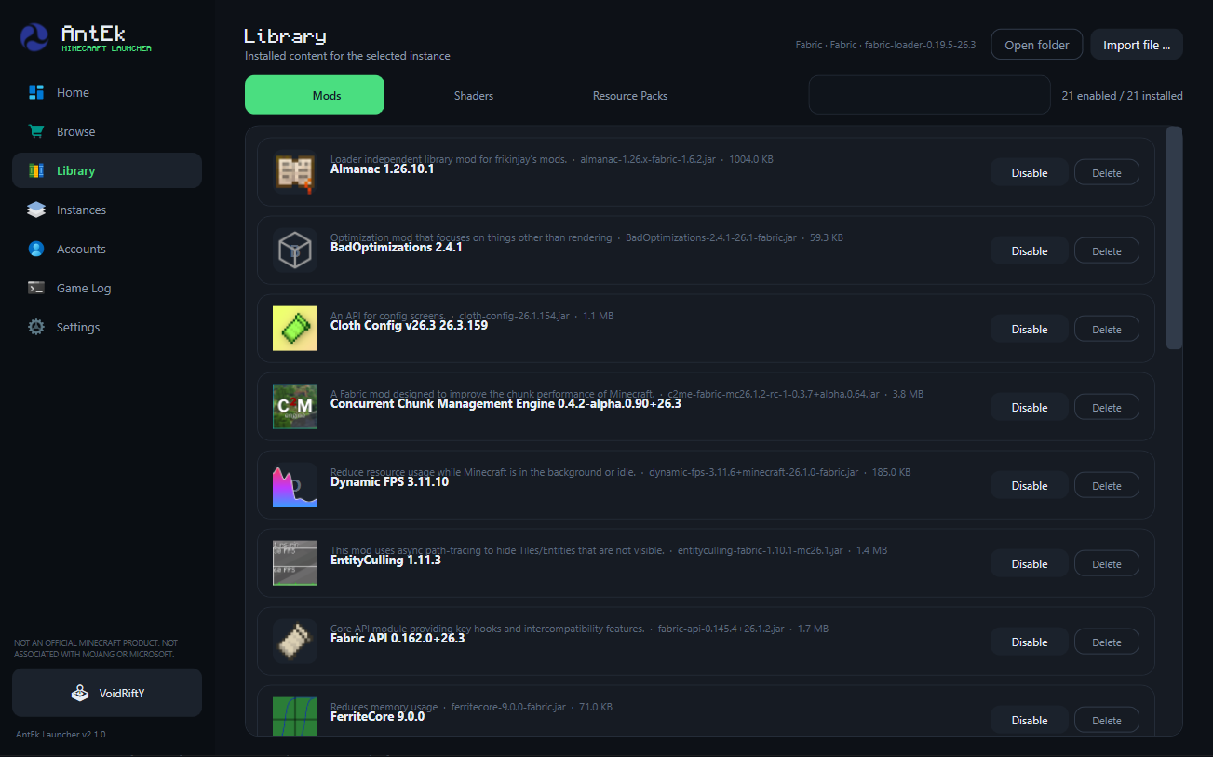Click the VoidRiftY account button
Viewport: 1213px width, 757px height.
coord(107,693)
